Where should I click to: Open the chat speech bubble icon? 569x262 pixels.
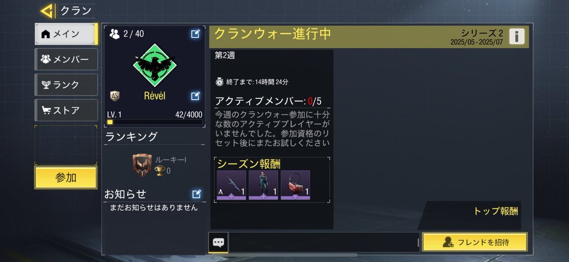[x=218, y=243]
